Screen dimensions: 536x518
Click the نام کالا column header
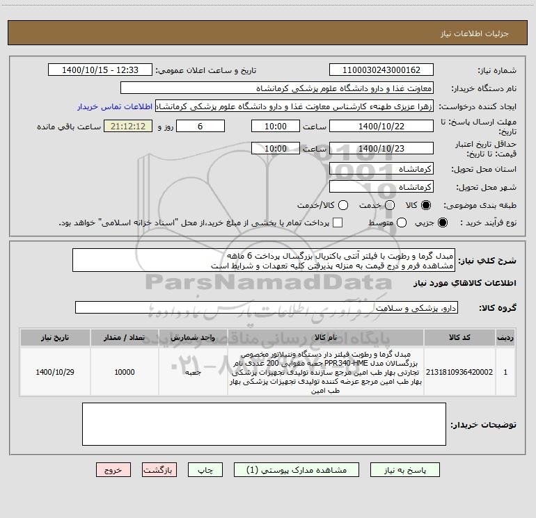click(326, 338)
